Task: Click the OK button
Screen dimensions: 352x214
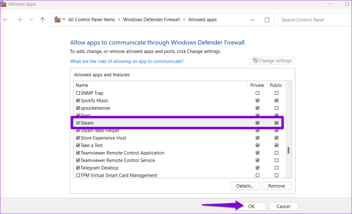Action: [x=252, y=206]
